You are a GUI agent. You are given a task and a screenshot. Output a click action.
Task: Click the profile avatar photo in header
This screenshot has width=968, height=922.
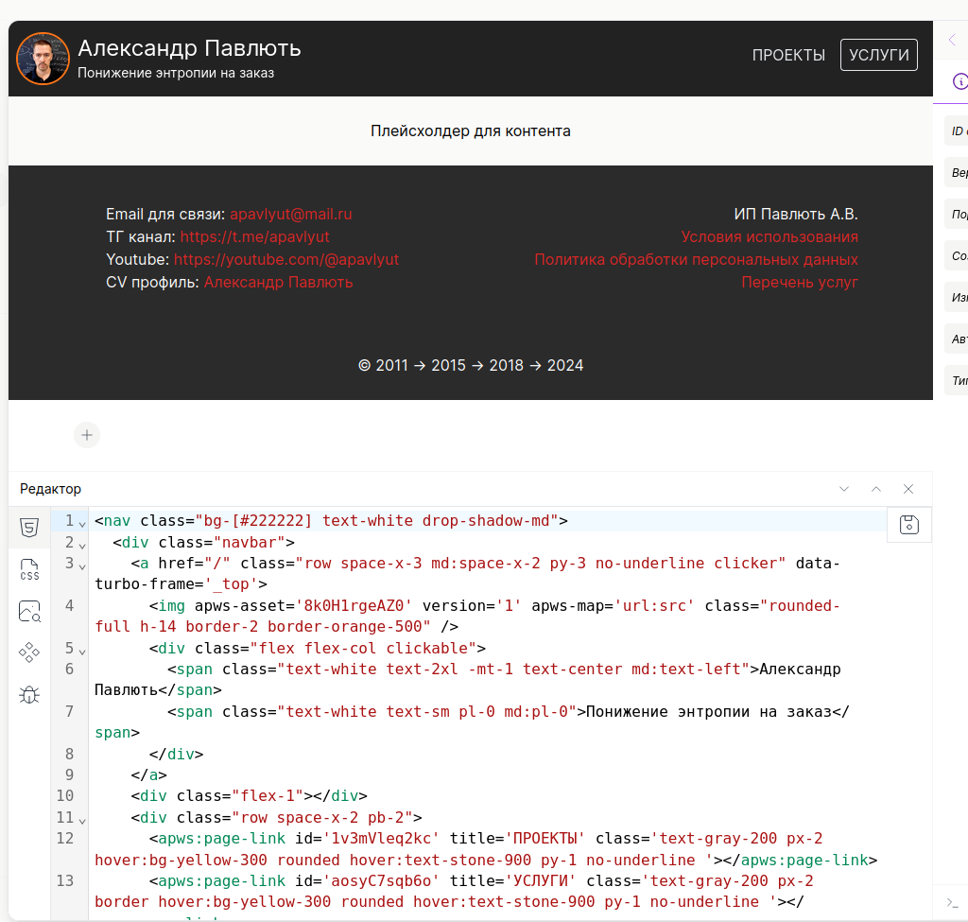click(43, 59)
